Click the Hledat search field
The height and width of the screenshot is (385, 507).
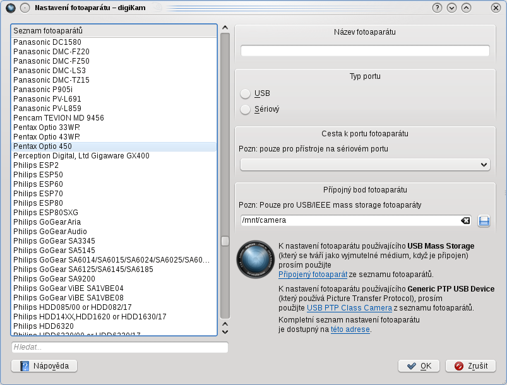pos(120,347)
